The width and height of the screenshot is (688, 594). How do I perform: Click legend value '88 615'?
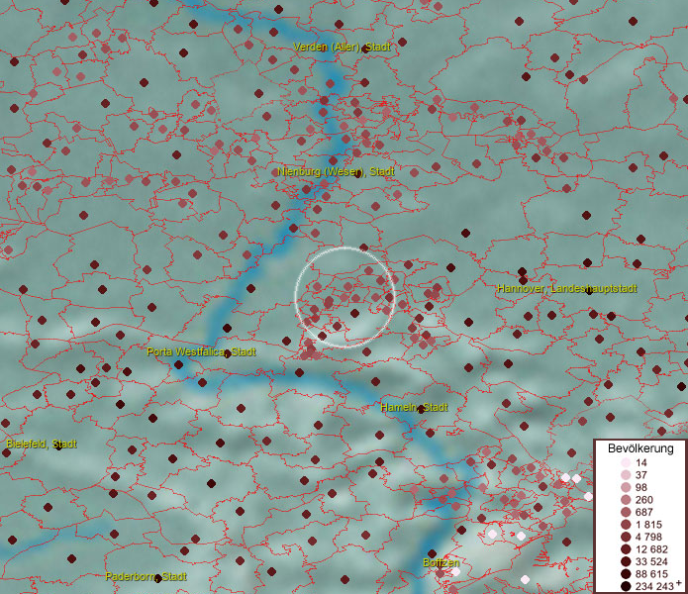(651, 574)
